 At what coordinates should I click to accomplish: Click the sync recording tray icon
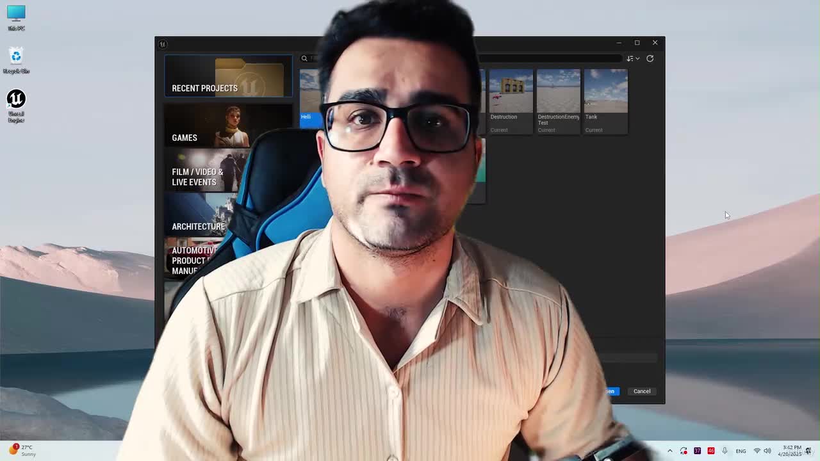point(684,451)
